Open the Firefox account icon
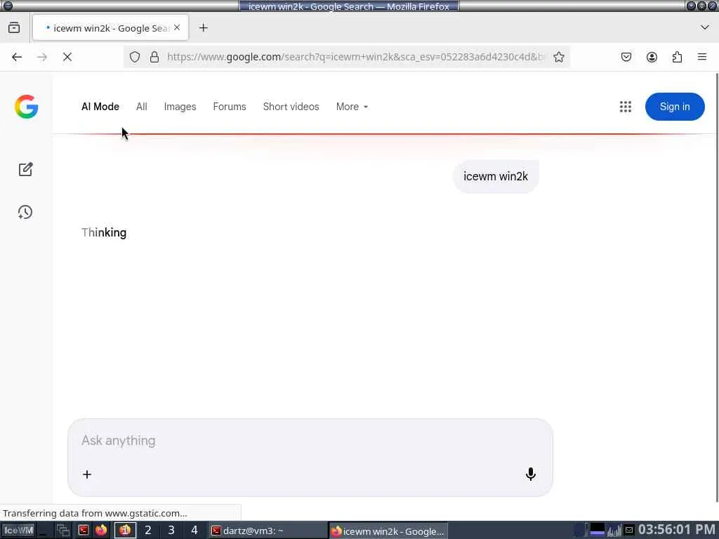The image size is (719, 539). [652, 57]
